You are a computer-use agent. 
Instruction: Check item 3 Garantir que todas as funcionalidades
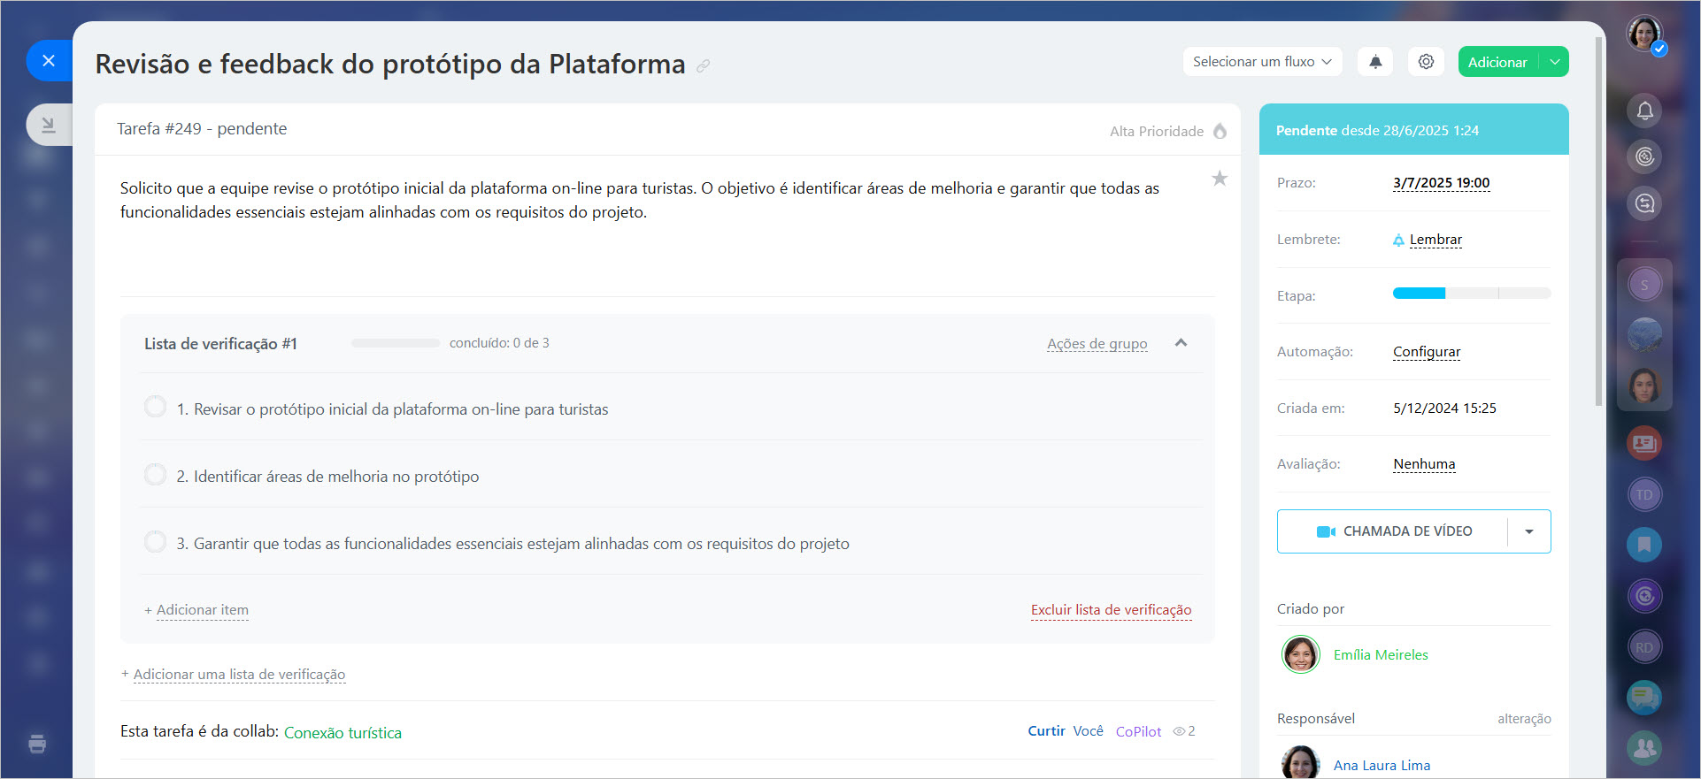[x=155, y=541]
